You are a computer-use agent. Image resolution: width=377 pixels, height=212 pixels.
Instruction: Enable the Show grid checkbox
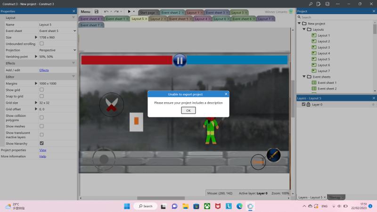tap(41, 90)
